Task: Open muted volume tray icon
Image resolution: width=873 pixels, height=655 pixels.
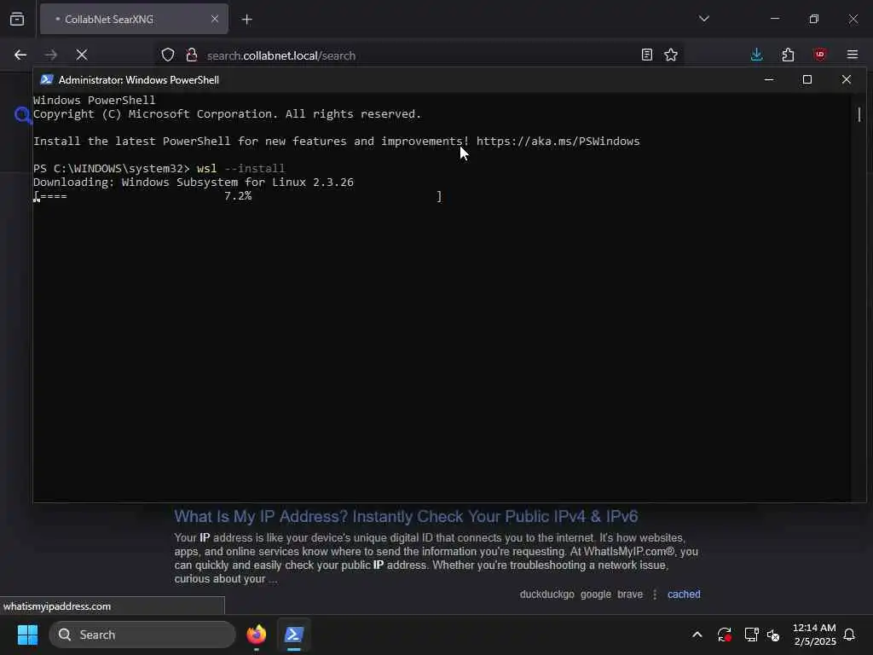Action: point(773,635)
